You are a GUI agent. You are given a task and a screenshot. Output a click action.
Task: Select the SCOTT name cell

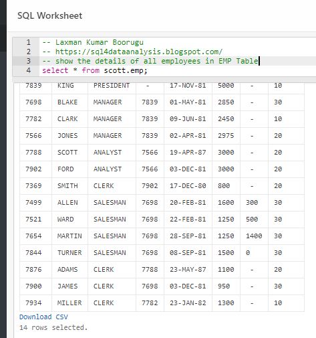[x=67, y=153]
